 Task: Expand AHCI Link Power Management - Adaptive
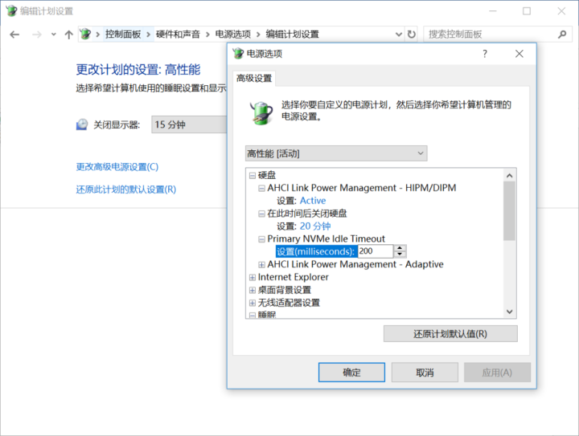coord(261,265)
